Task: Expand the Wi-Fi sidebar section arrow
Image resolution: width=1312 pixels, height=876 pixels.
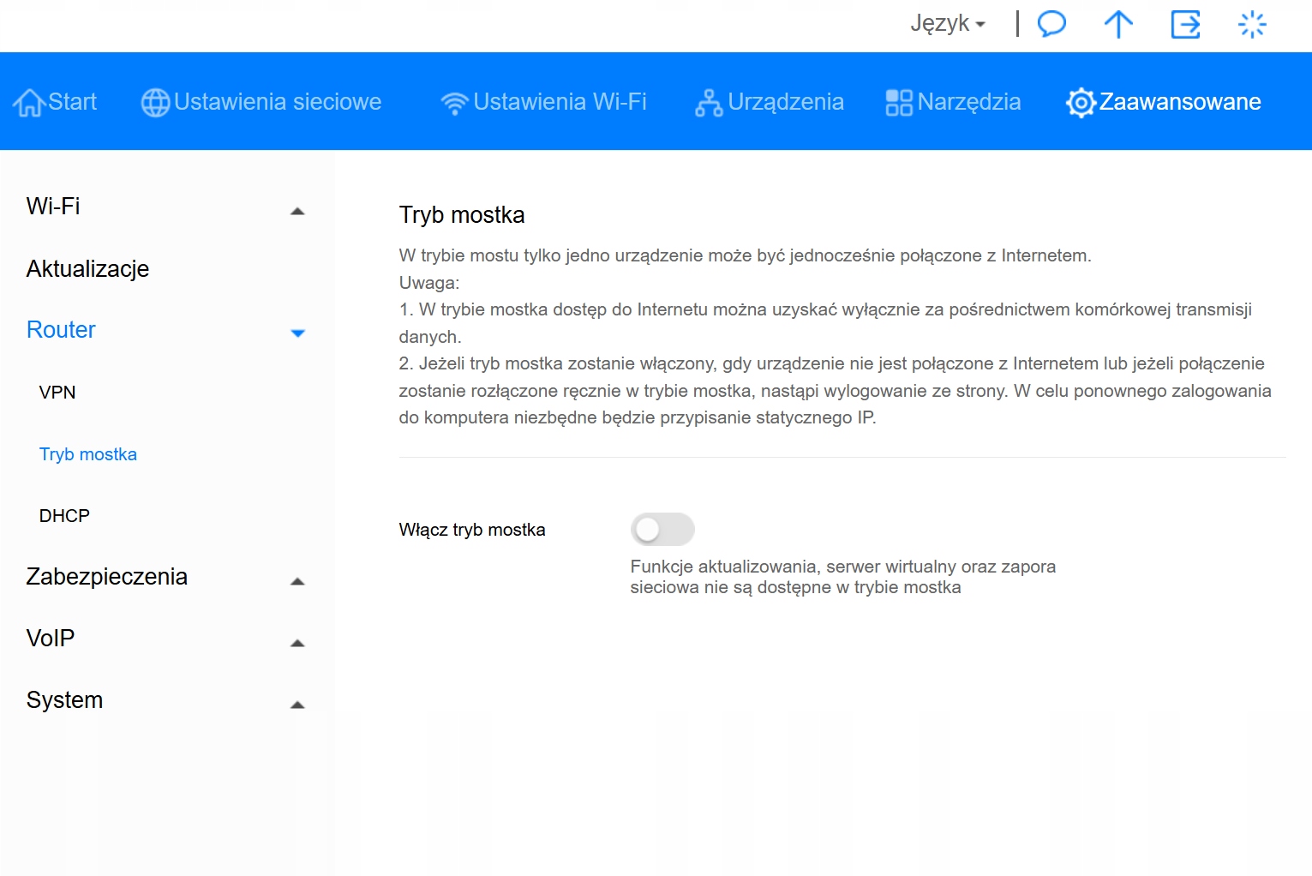Action: [x=297, y=211]
